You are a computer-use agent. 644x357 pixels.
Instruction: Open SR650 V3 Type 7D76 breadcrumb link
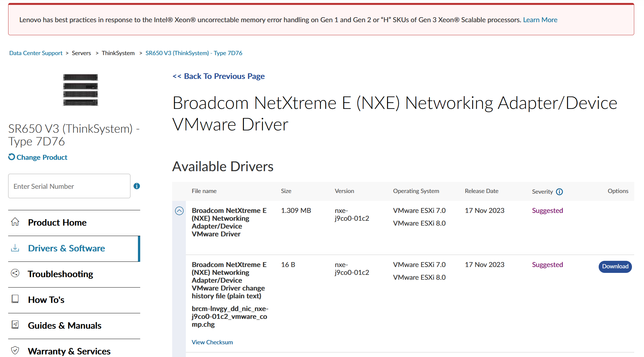(194, 53)
